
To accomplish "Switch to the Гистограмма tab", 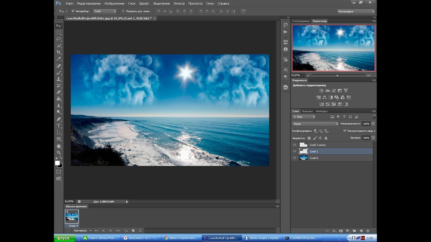I will coord(301,21).
